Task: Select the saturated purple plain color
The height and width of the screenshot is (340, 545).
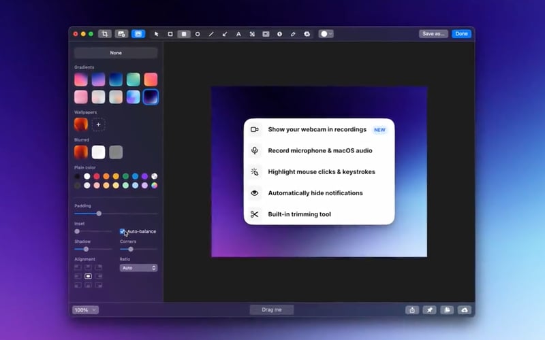Action: coord(144,176)
